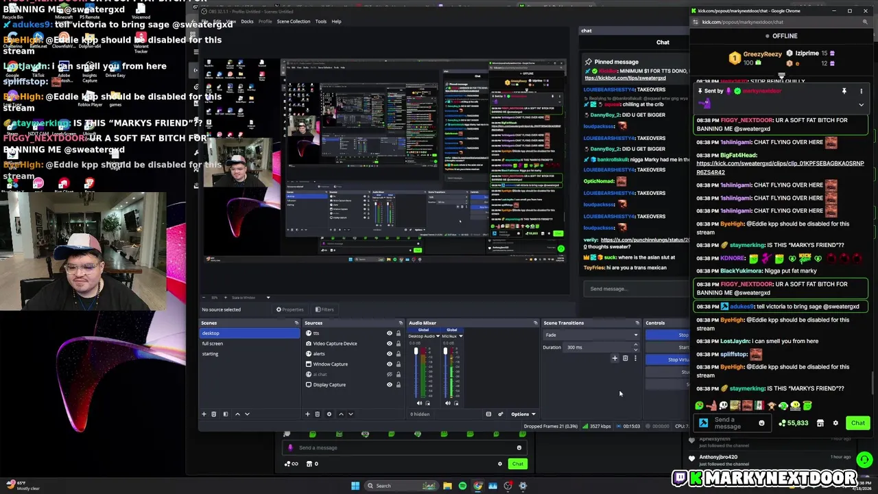The image size is (878, 494).
Task: Toggle visibility of tts source
Action: click(x=389, y=333)
